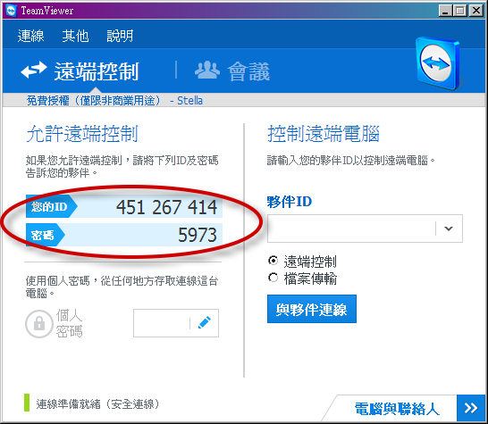Click the 密碼 label tag
Image resolution: width=488 pixels, height=424 pixels.
point(46,235)
